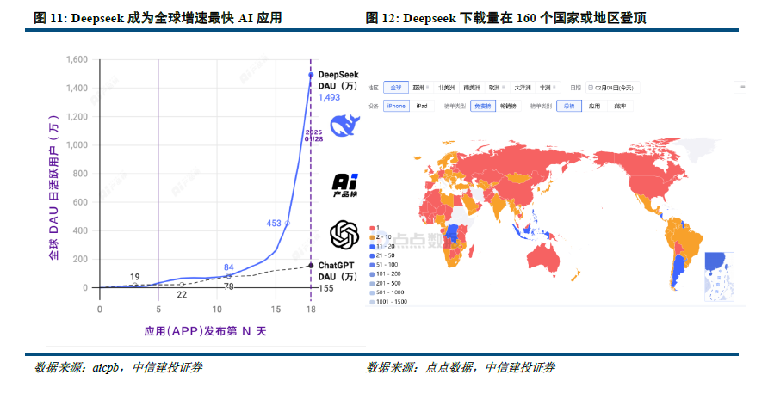Select iPad device option

pyautogui.click(x=421, y=106)
